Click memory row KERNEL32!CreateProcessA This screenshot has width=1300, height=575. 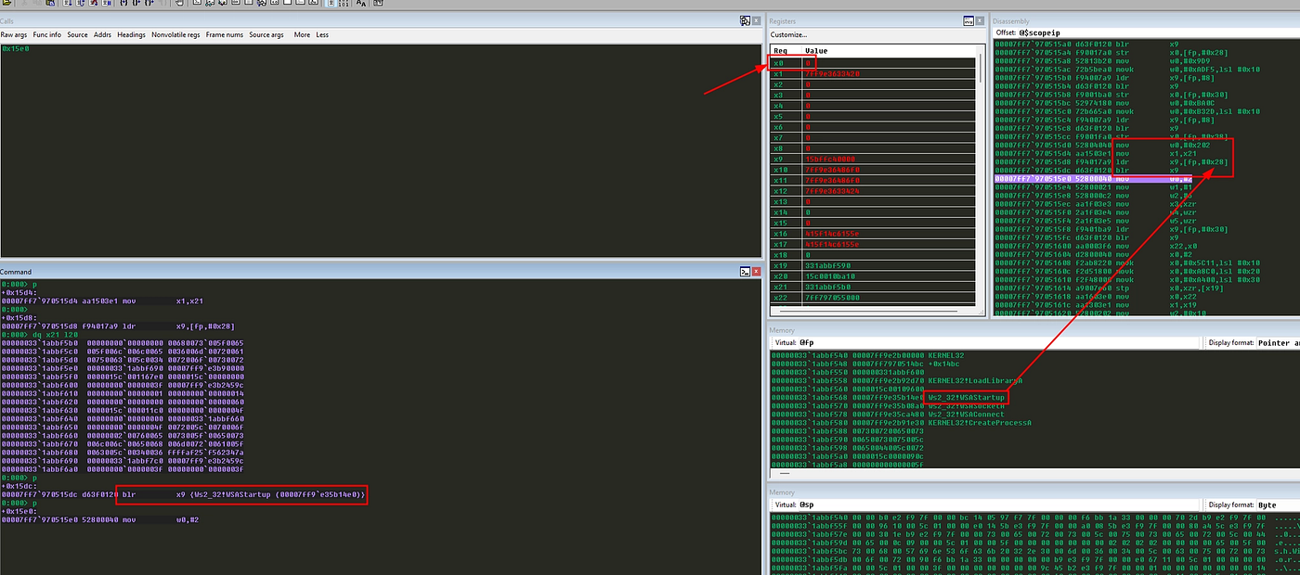(900, 423)
